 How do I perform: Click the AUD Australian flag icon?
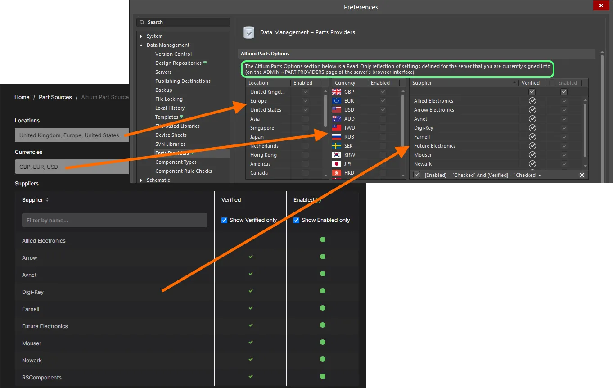[337, 119]
